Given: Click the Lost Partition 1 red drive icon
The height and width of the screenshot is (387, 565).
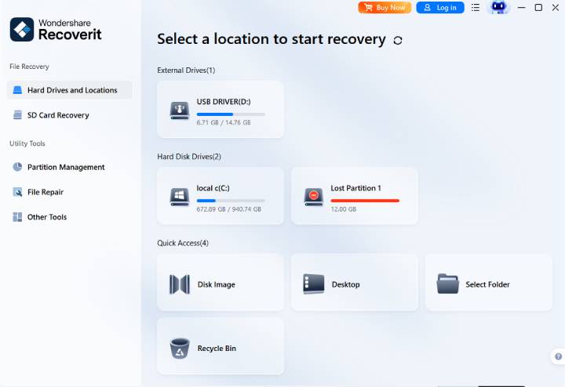Looking at the screenshot, I should tap(313, 197).
